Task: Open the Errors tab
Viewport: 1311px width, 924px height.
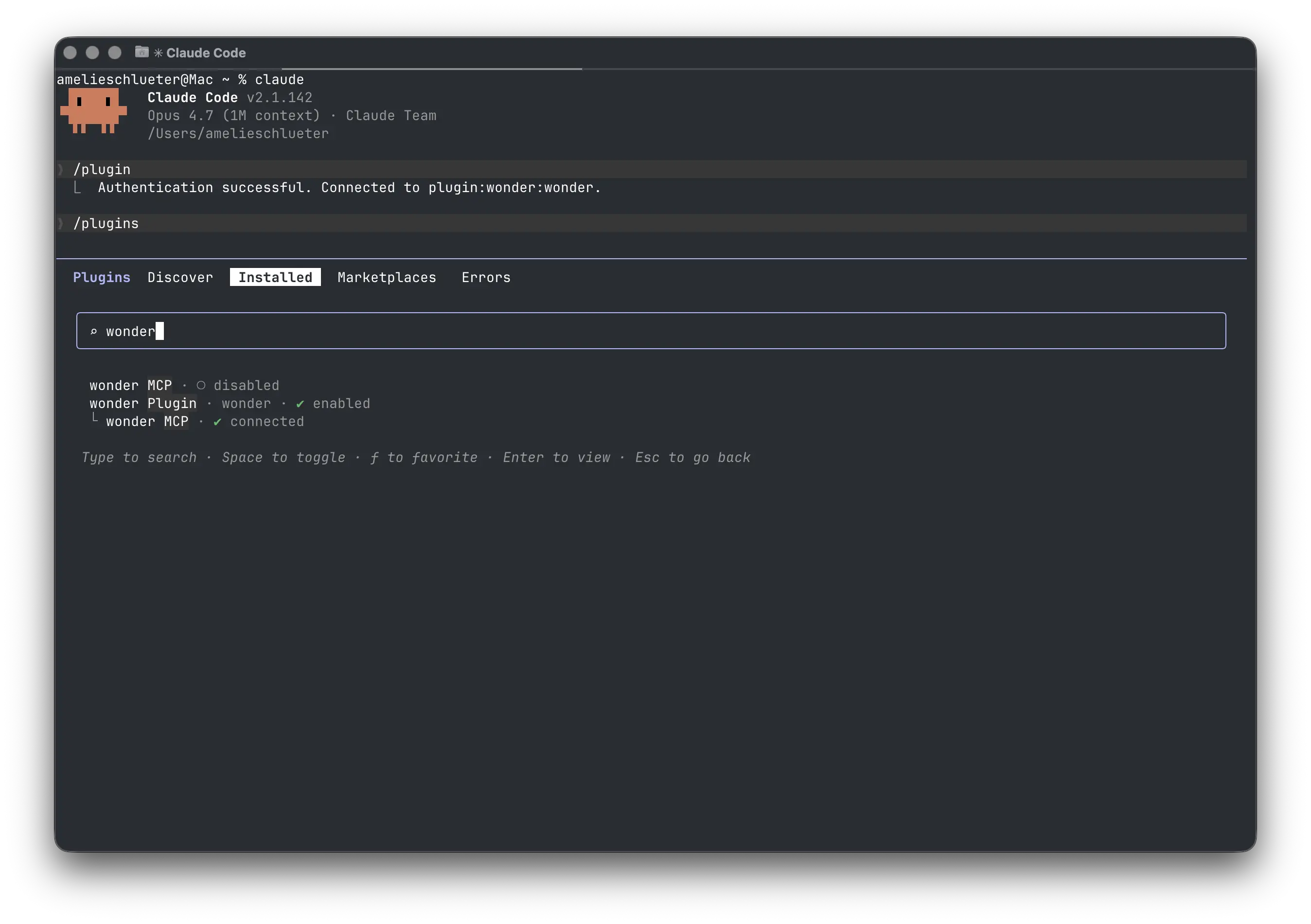Action: (486, 278)
